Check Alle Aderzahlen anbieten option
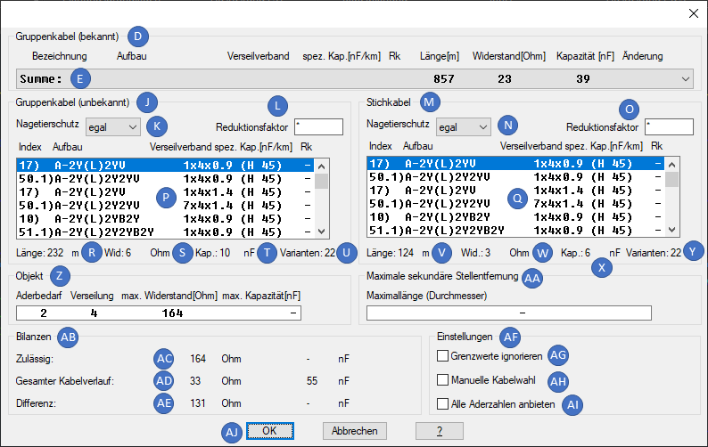This screenshot has width=708, height=447. click(x=442, y=403)
